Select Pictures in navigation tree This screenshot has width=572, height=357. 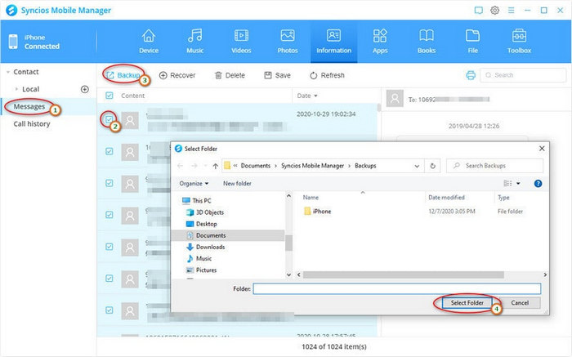coord(201,270)
